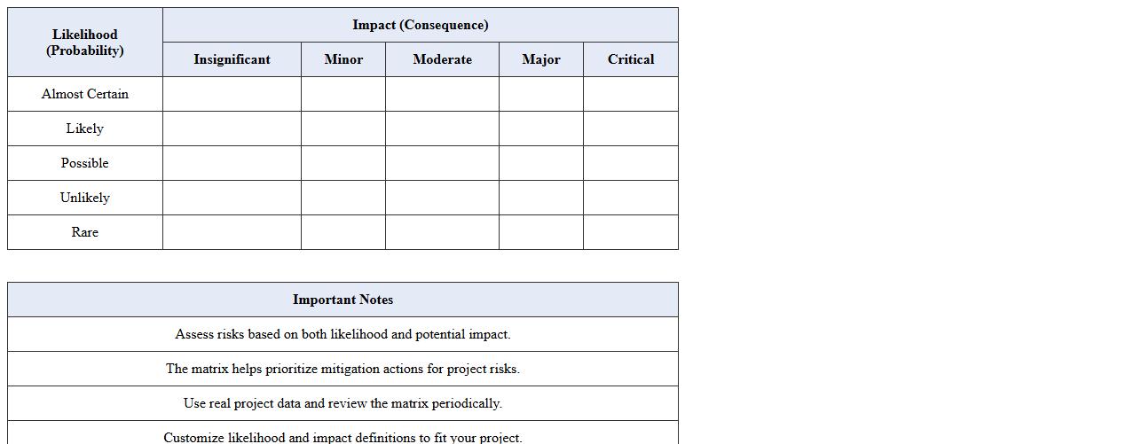The width and height of the screenshot is (1134, 444).
Task: Click empty cell for Rare and Insignificant
Action: pyautogui.click(x=232, y=232)
